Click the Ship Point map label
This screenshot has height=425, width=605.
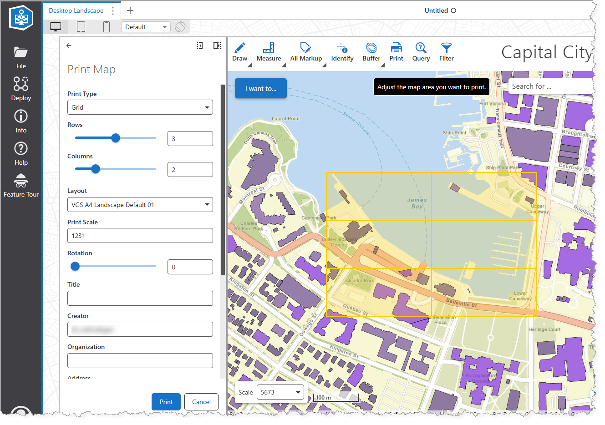tap(454, 133)
